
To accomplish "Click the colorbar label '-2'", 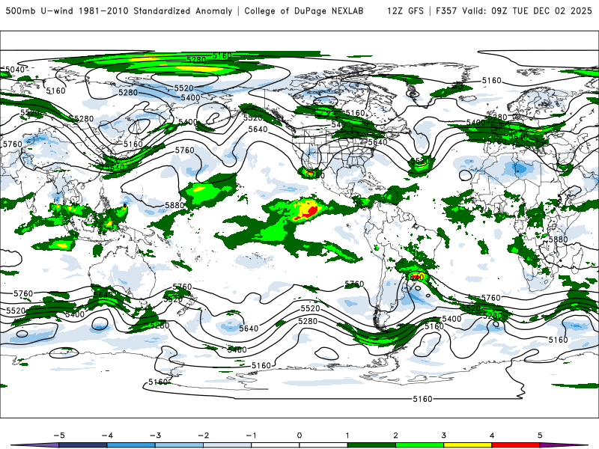I will tap(203, 436).
